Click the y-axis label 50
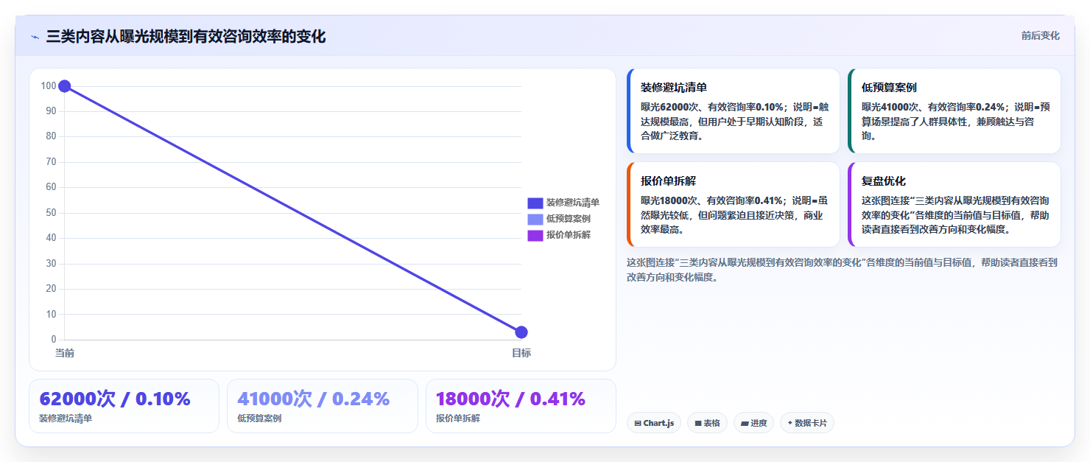The width and height of the screenshot is (1090, 462). tap(51, 212)
